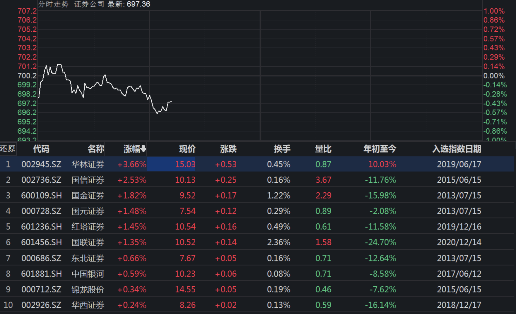The width and height of the screenshot is (516, 314).
Task: Click the 还原 restore button
Action: pyautogui.click(x=8, y=149)
